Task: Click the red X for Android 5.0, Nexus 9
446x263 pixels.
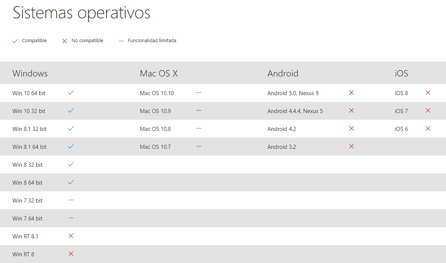Action: point(351,93)
